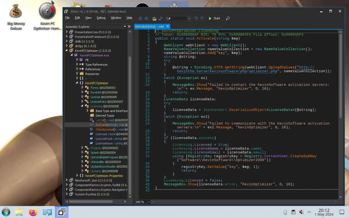This screenshot has width=349, height=218.
Task: Click the Save All toolbar icon
Action: 161,19
